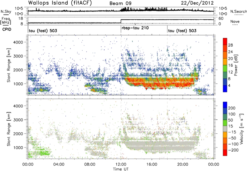Click the strong red backscatter band in Power panel

pos(161,83)
